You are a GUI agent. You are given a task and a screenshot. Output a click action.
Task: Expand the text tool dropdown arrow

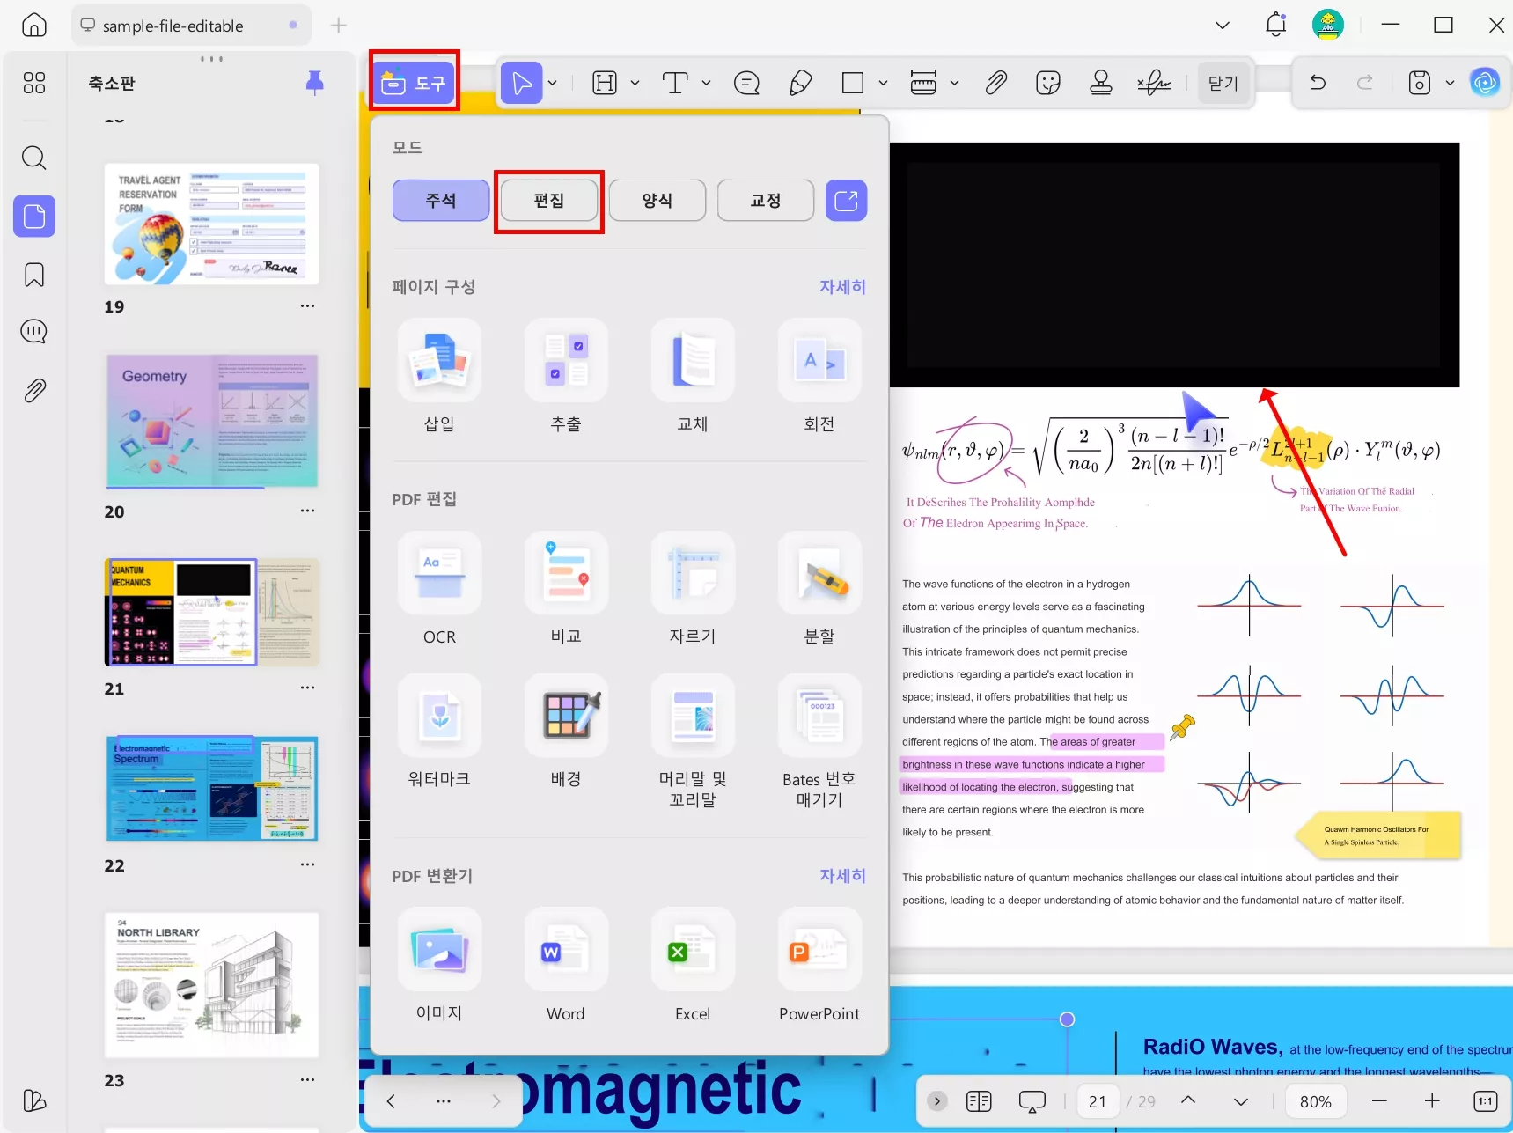coord(706,84)
